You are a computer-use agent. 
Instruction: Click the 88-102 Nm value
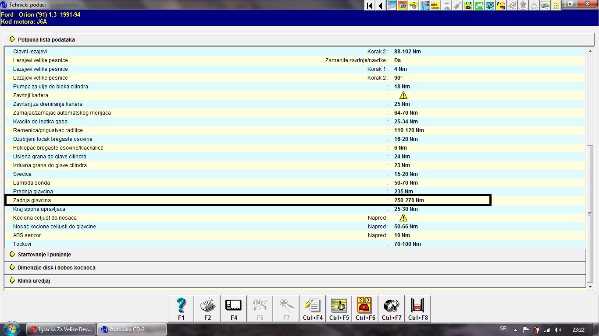coord(407,51)
